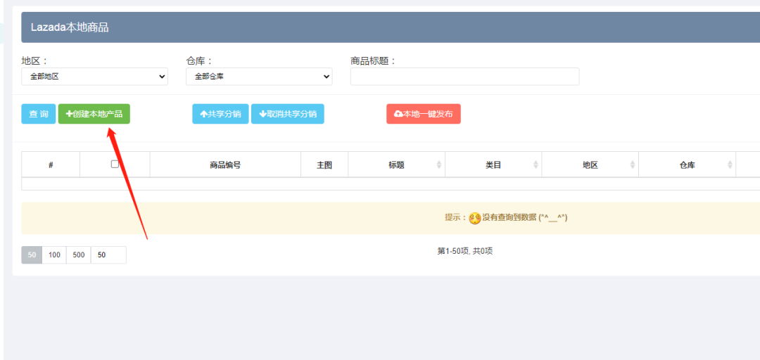The height and width of the screenshot is (360, 760).
Task: Click the 第1-50项, 共0项 pagination text
Action: (465, 251)
